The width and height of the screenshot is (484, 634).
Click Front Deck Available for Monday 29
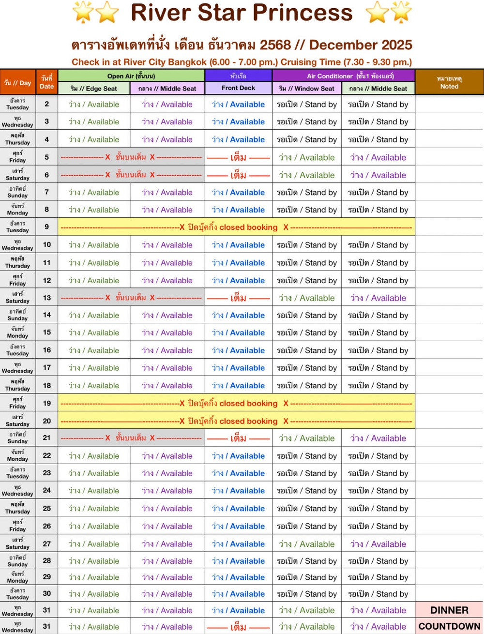pyautogui.click(x=239, y=577)
